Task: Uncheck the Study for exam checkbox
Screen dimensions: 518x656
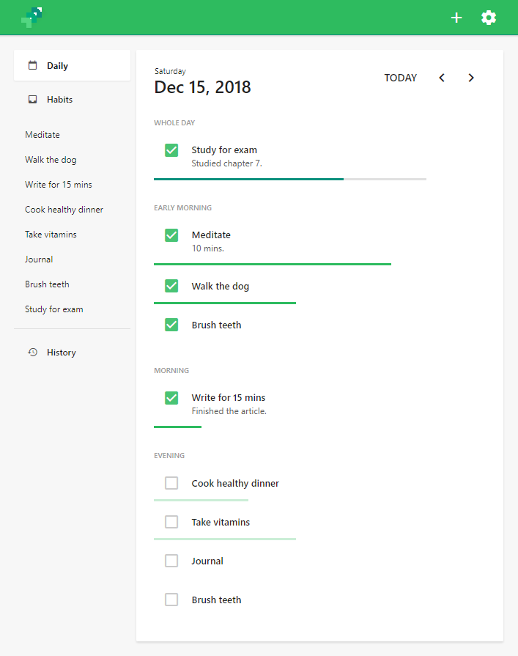Action: point(171,150)
